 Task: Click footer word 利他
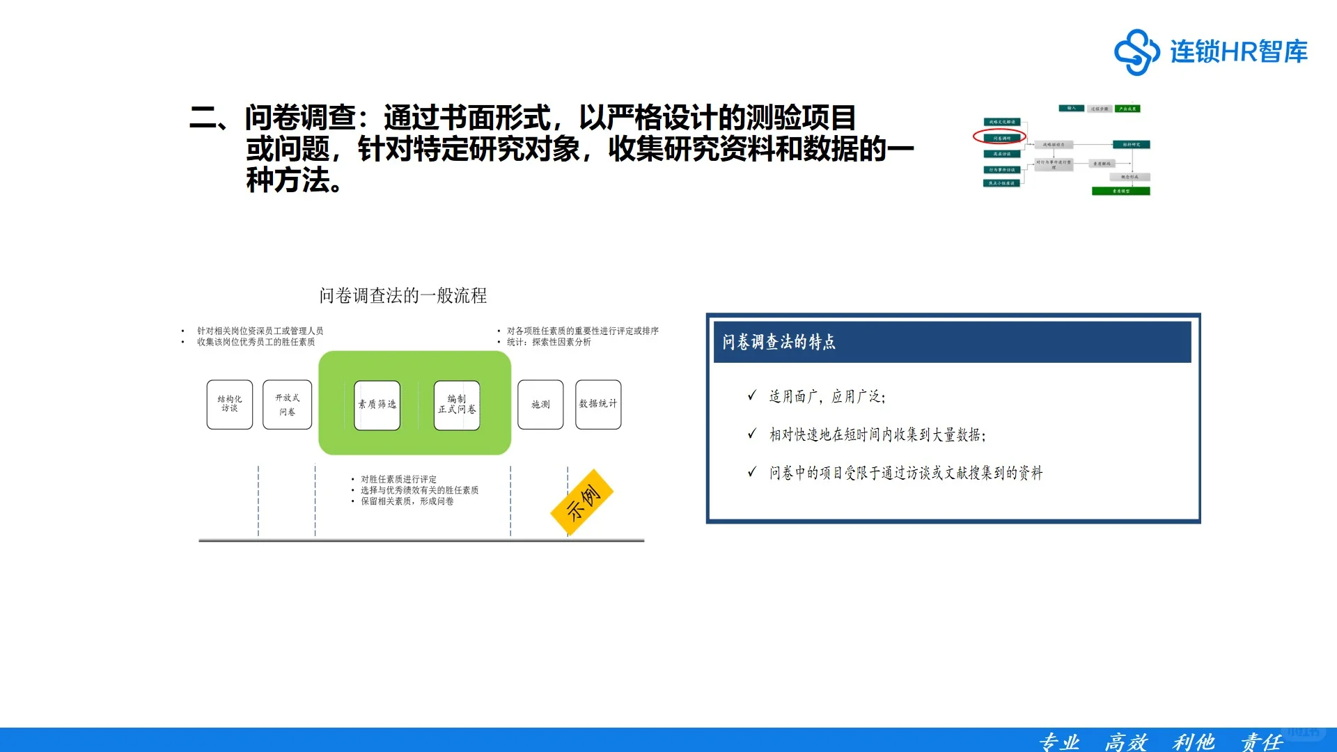pos(1194,742)
